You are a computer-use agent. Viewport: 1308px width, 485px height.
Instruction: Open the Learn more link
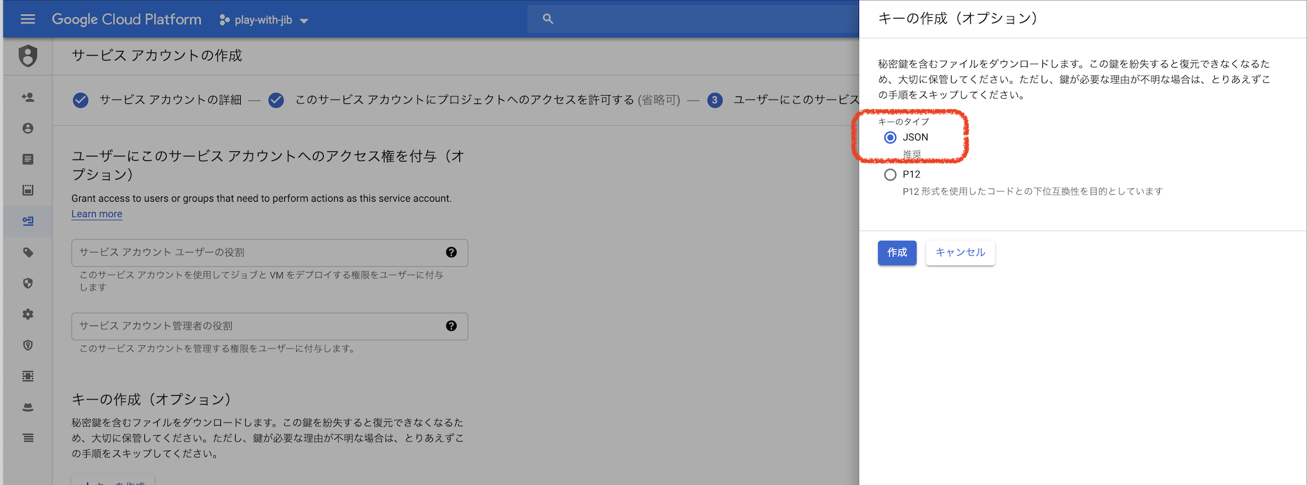coord(96,214)
